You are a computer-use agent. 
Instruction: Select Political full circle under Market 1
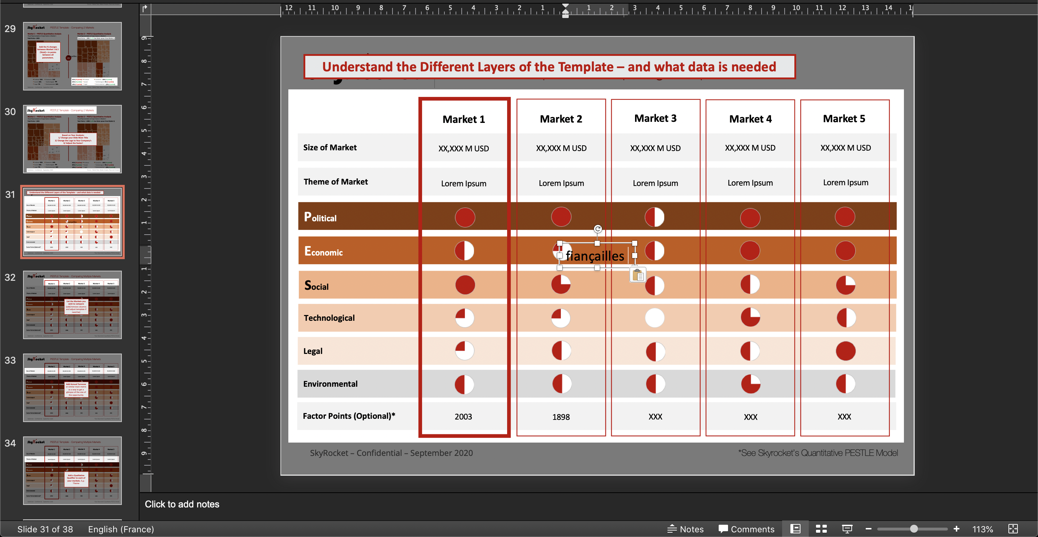click(x=465, y=217)
